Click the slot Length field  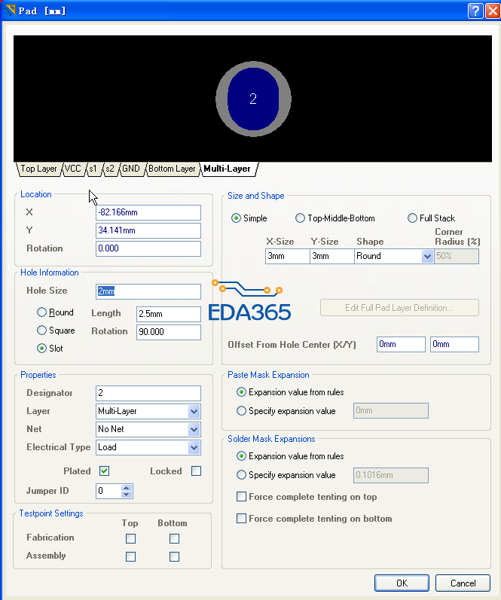pyautogui.click(x=169, y=314)
